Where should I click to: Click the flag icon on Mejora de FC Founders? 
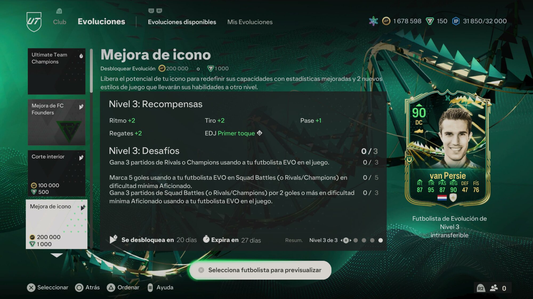tap(81, 107)
